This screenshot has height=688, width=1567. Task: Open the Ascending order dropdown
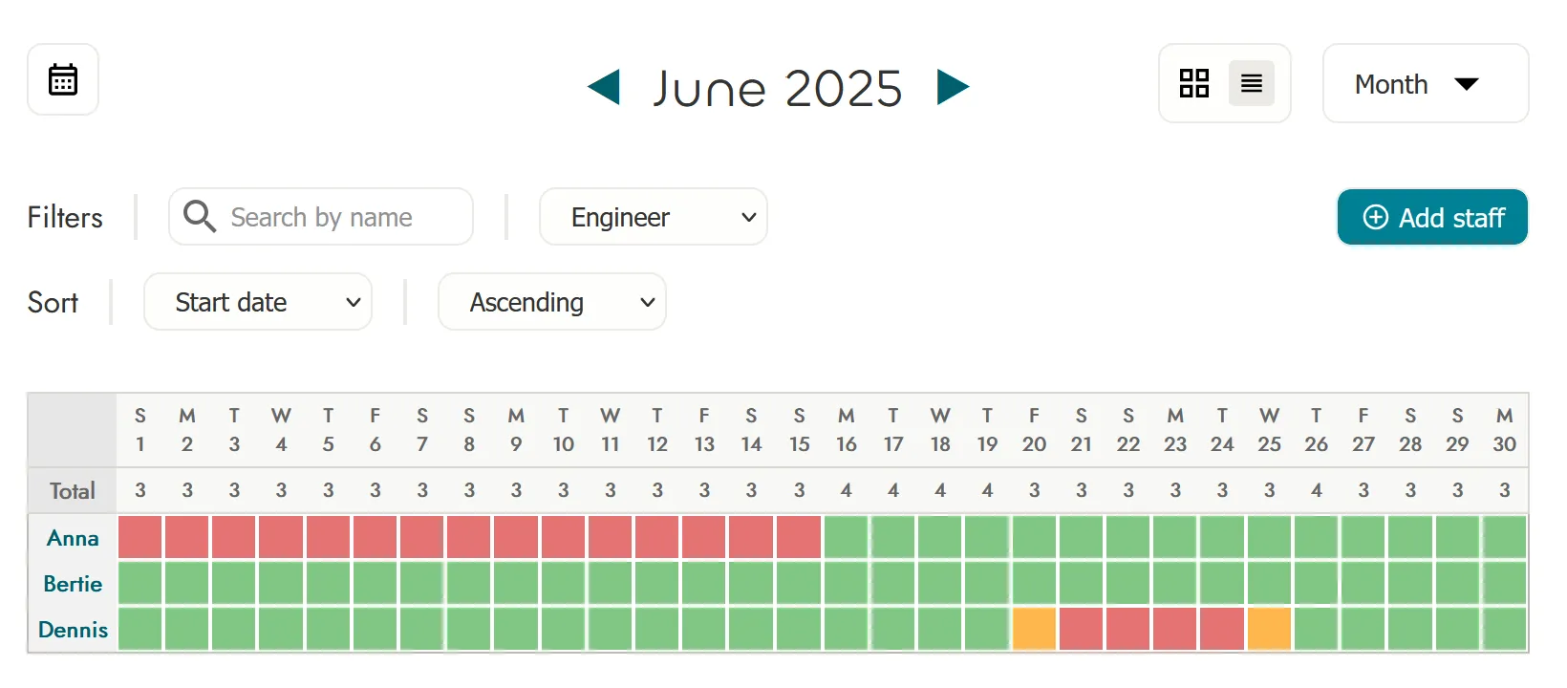(x=551, y=302)
